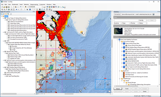Click the portfolio filter text field
161x97 pixels.
click(126, 20)
